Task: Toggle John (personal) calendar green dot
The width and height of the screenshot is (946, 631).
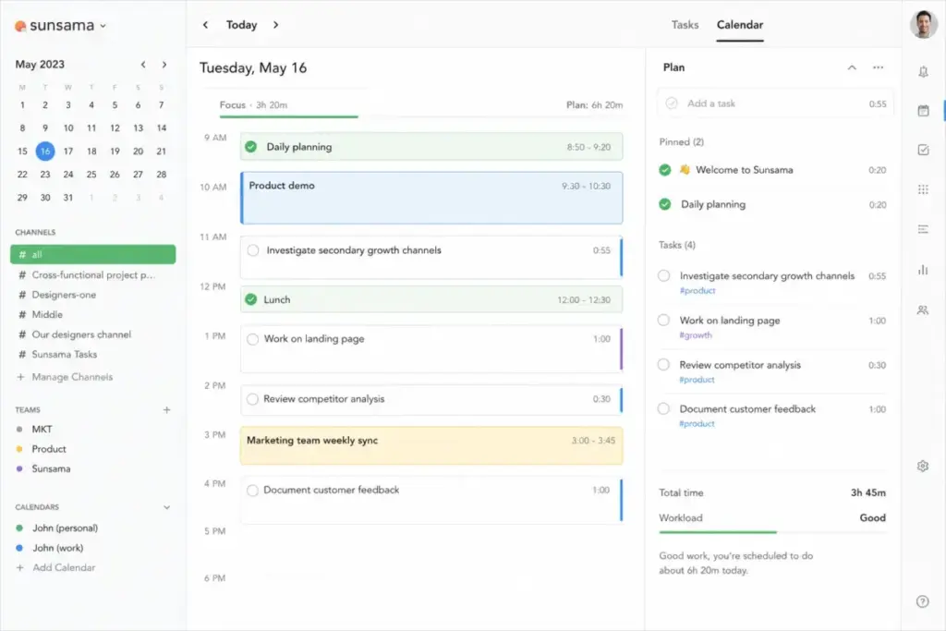Action: [19, 528]
